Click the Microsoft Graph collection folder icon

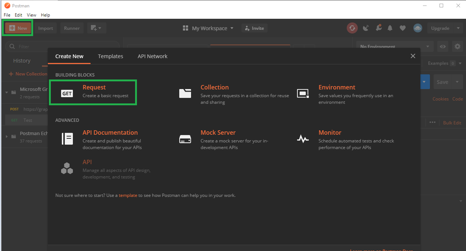click(x=14, y=92)
